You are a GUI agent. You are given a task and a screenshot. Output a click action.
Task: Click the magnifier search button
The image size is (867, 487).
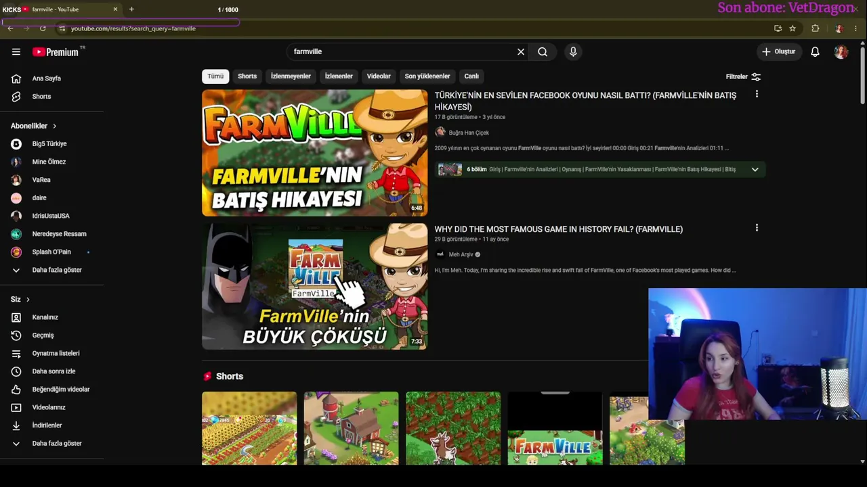[543, 51]
